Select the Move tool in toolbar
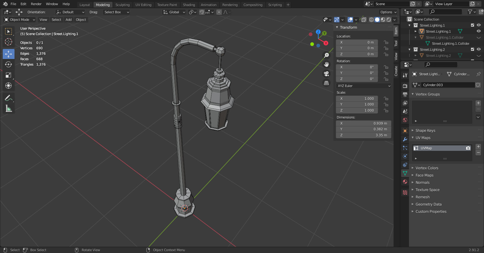Image resolution: width=484 pixels, height=253 pixels. click(x=8, y=54)
